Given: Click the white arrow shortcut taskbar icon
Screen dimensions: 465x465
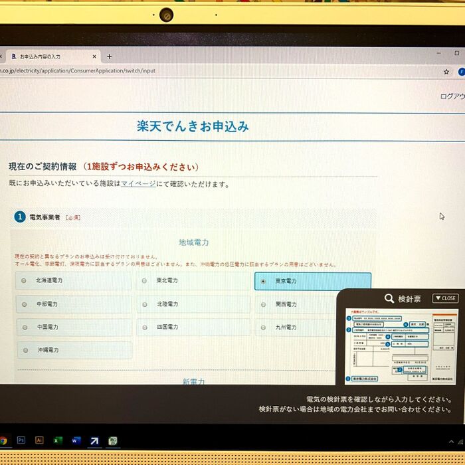Looking at the screenshot, I should click(x=94, y=440).
